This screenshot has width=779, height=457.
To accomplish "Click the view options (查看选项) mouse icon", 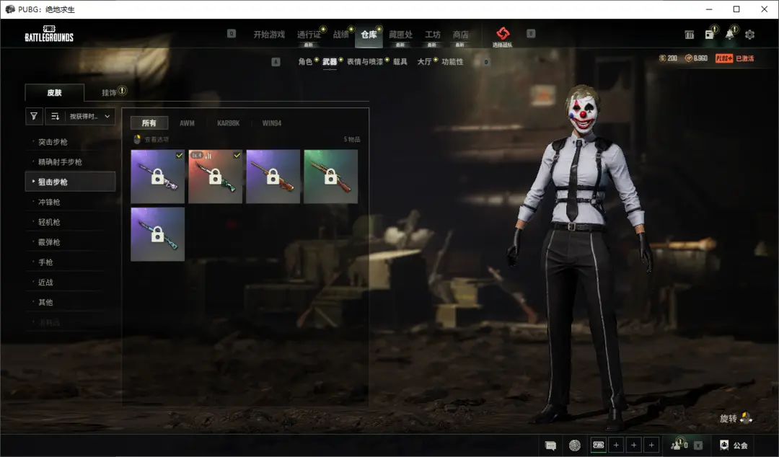I will click(137, 140).
